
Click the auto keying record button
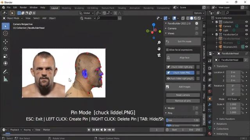click(89, 129)
